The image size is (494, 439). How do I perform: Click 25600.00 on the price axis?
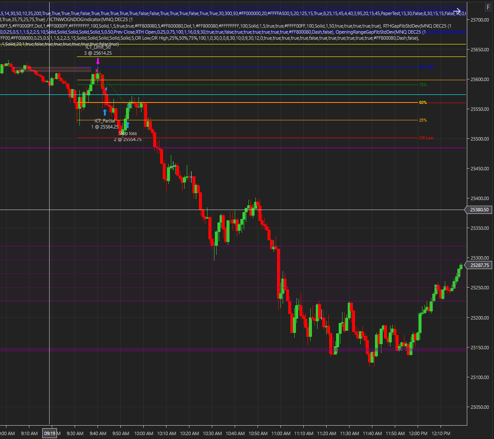point(479,79)
